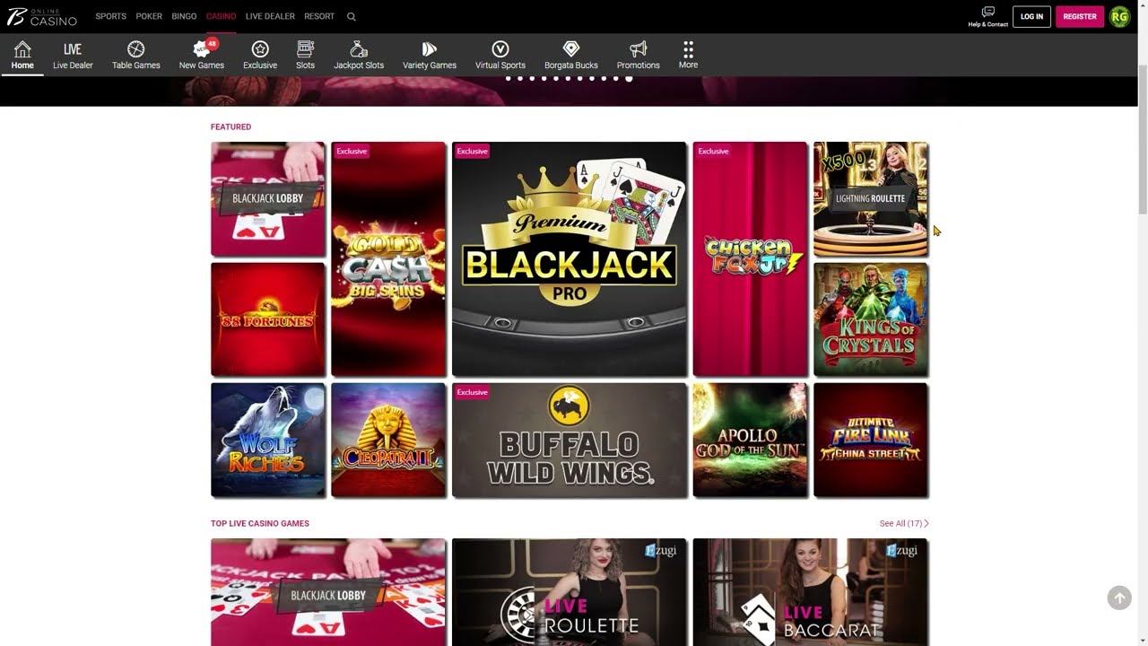Click the search magnifier icon

coord(352,16)
